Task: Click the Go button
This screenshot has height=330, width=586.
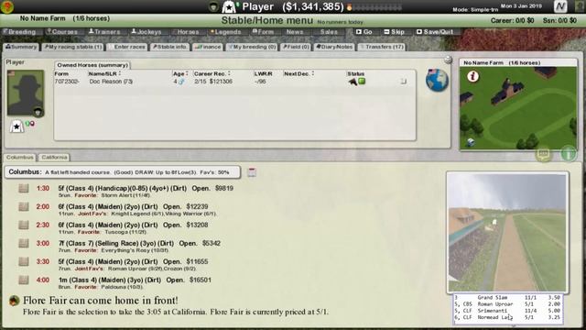Action: click(364, 32)
